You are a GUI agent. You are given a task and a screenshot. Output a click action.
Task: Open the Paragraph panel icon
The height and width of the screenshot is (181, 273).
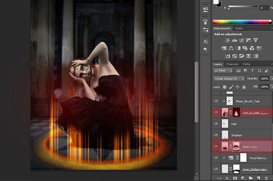(205, 50)
